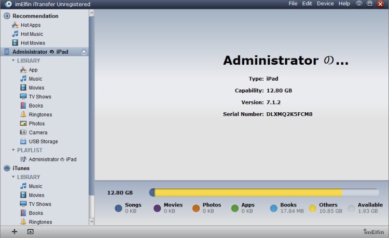Maximize the iTransfer window
389x238 pixels.
[x=370, y=4]
